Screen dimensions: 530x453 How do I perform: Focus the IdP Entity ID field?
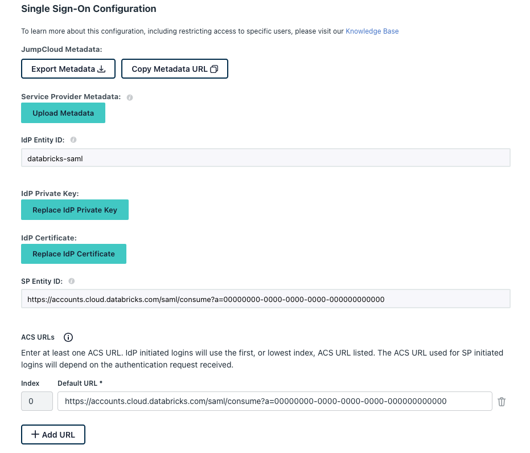tap(265, 158)
